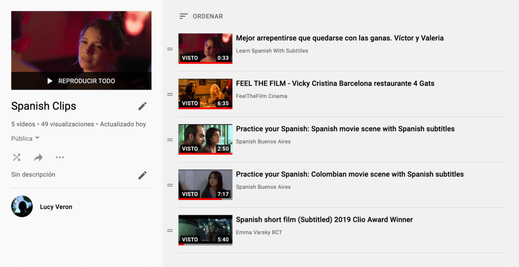Click drag handle for Clio Award Winner video

tap(170, 230)
